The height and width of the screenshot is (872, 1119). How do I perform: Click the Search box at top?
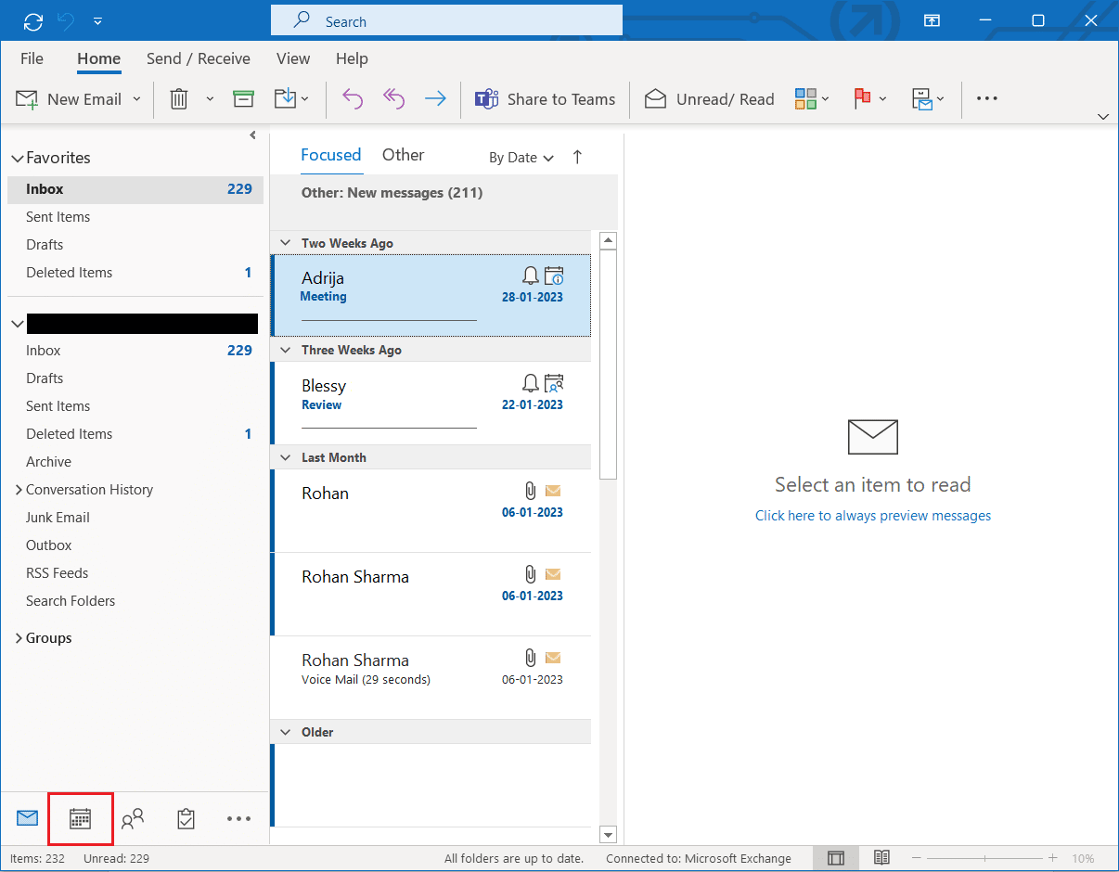click(x=445, y=21)
